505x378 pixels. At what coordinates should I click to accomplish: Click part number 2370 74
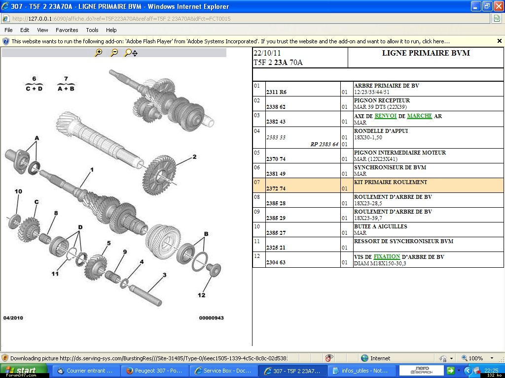coord(276,159)
